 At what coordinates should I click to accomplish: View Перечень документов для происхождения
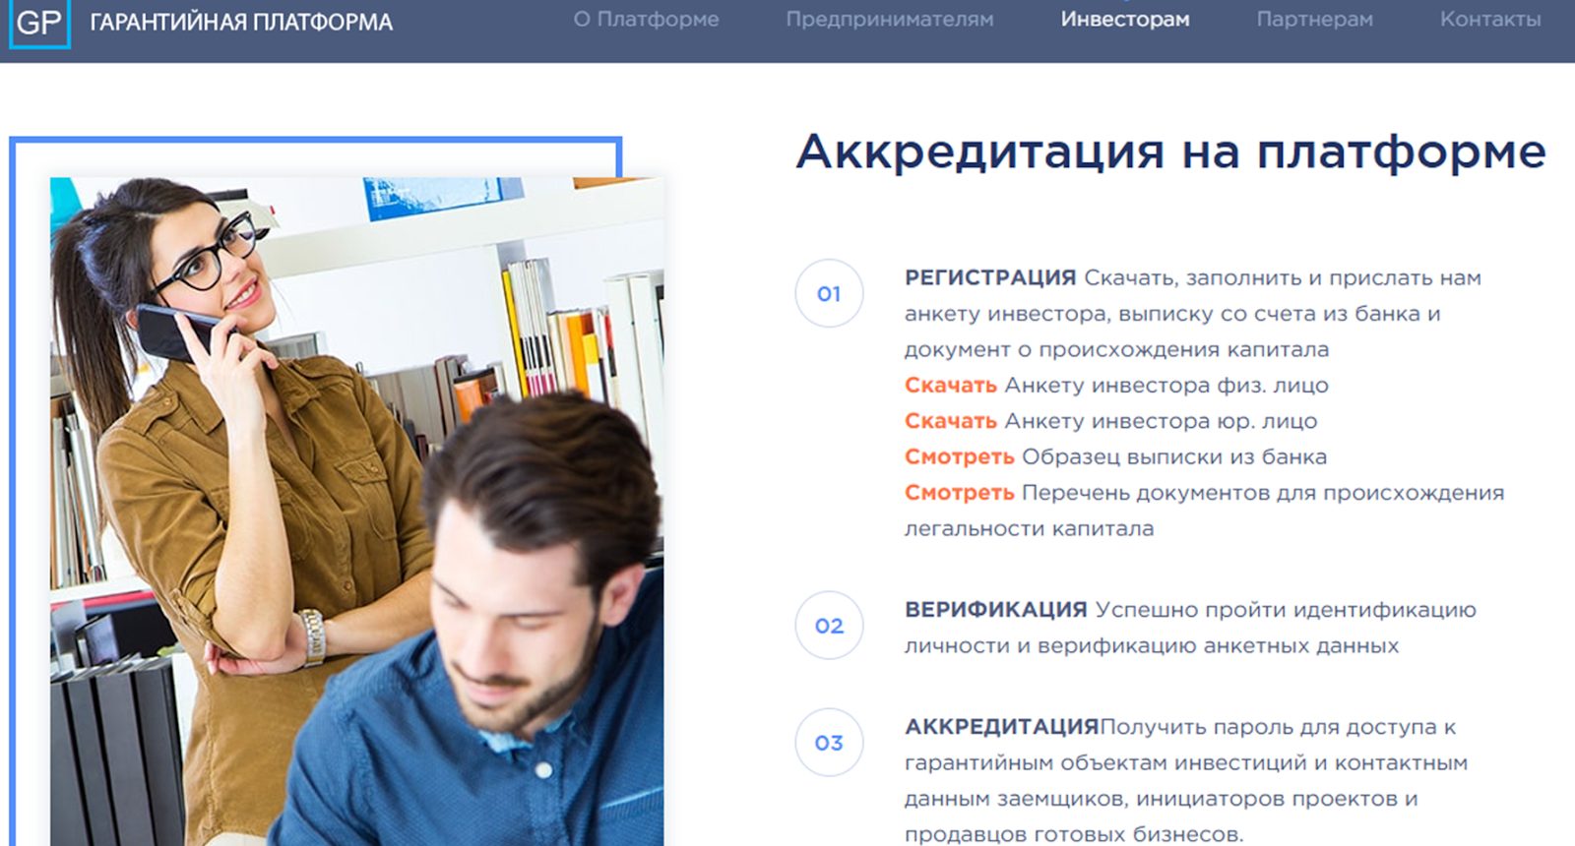click(960, 493)
